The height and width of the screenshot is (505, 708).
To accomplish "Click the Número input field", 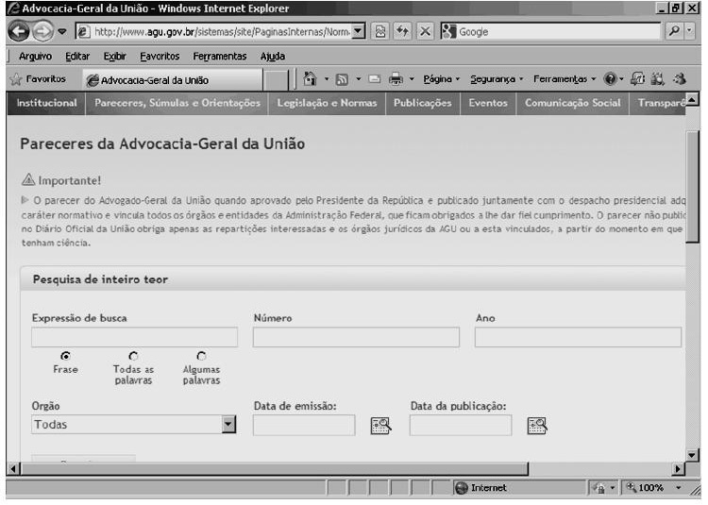I will [x=356, y=337].
